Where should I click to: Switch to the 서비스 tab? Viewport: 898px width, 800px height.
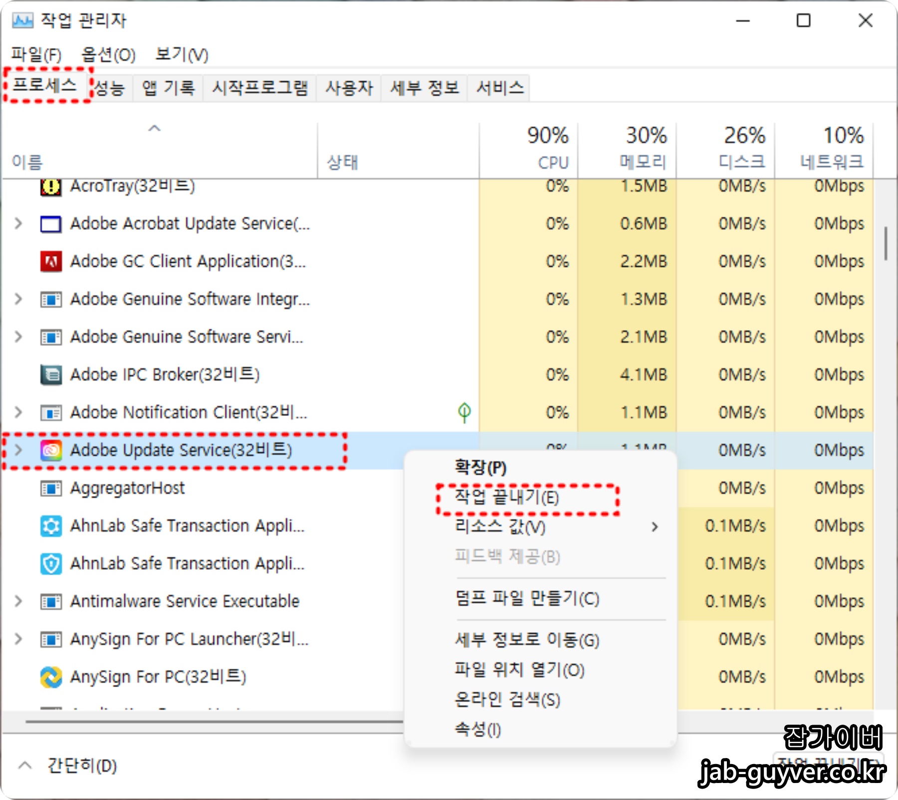[x=499, y=88]
